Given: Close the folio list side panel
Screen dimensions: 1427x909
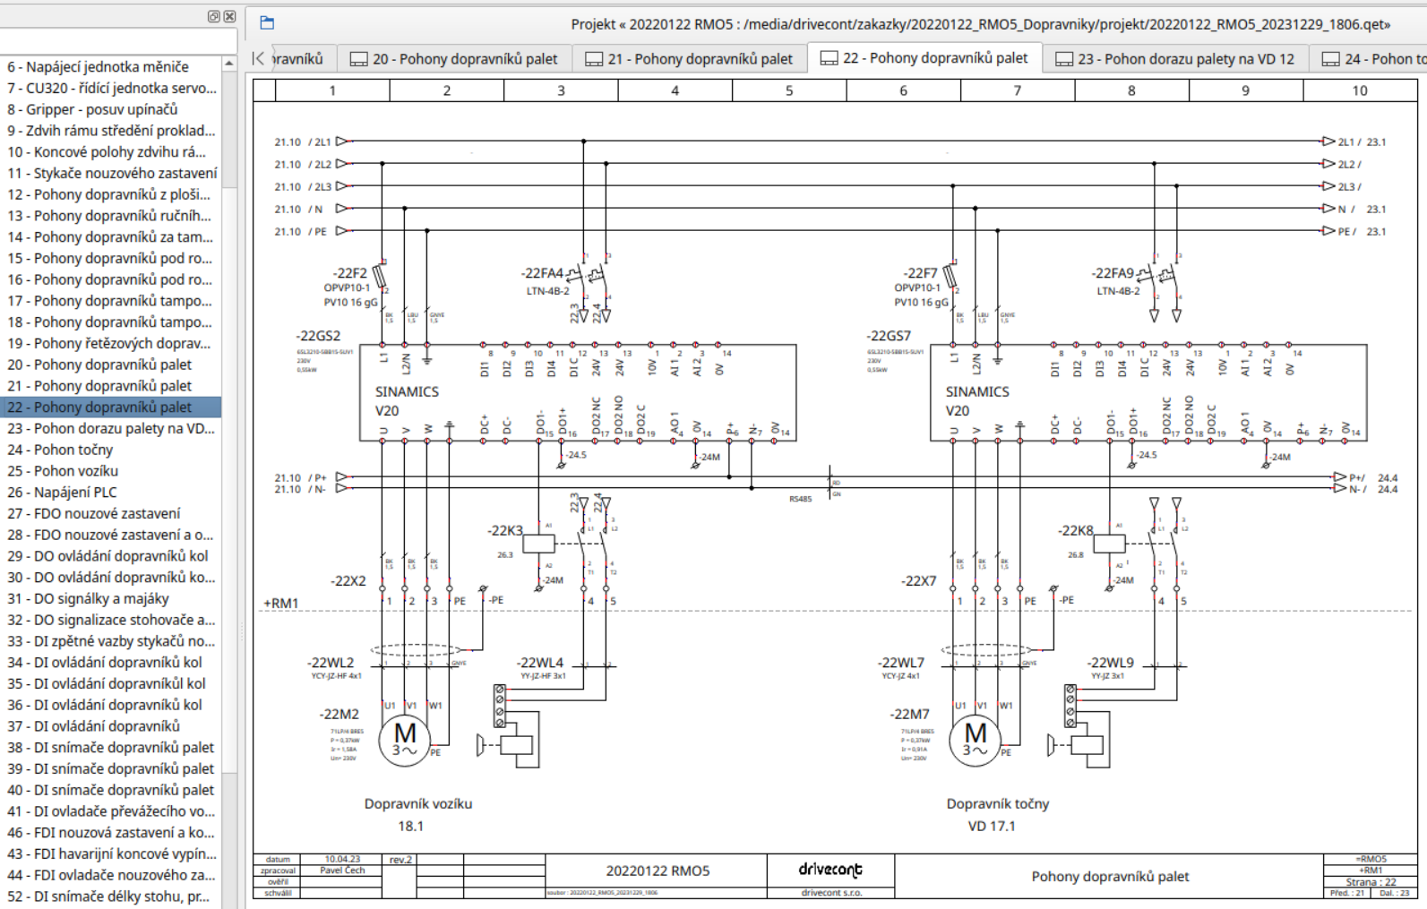Looking at the screenshot, I should click(x=229, y=16).
